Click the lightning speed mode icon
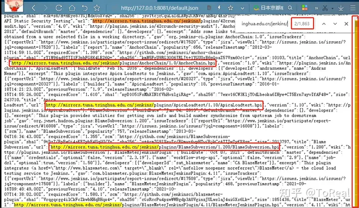359x208 pixels. 219,8
